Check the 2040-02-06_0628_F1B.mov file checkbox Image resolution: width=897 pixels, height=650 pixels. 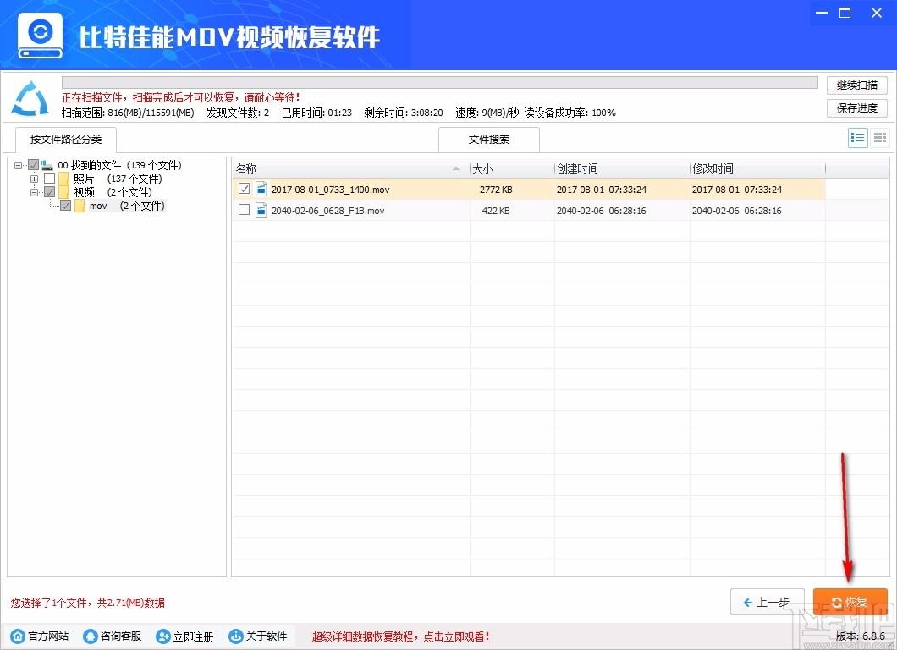(x=245, y=209)
